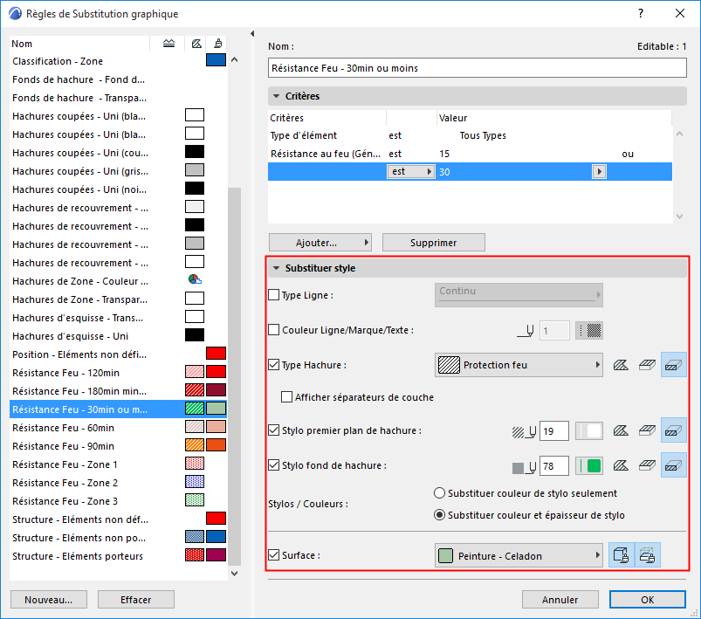Viewport: 701px width, 619px height.
Task: Select the Résistance Feu - Zone 2 rule
Action: click(118, 483)
